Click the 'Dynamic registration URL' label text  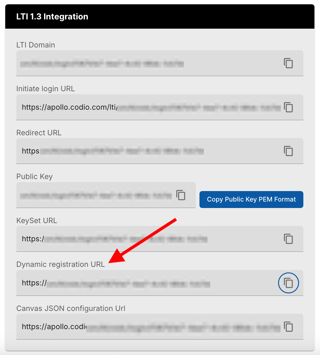click(60, 264)
